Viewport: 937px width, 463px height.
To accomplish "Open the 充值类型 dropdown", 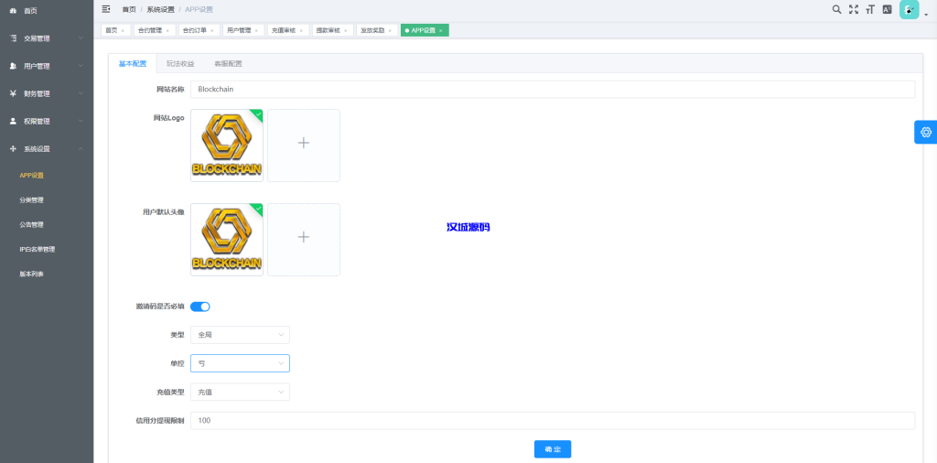I will coord(240,393).
